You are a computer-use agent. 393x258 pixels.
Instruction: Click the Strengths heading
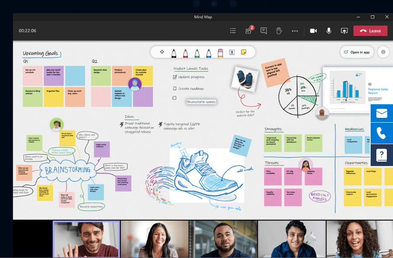tap(273, 129)
